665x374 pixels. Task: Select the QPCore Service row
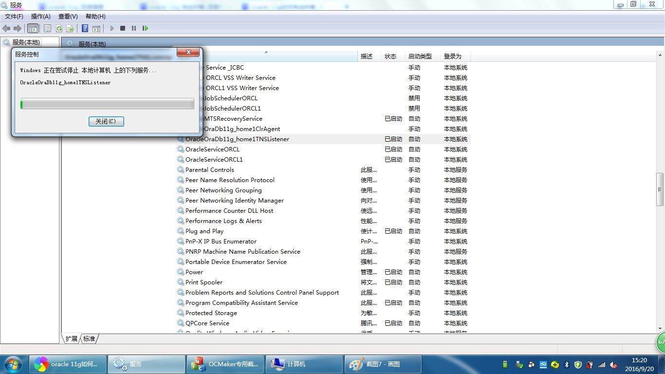coord(323,323)
